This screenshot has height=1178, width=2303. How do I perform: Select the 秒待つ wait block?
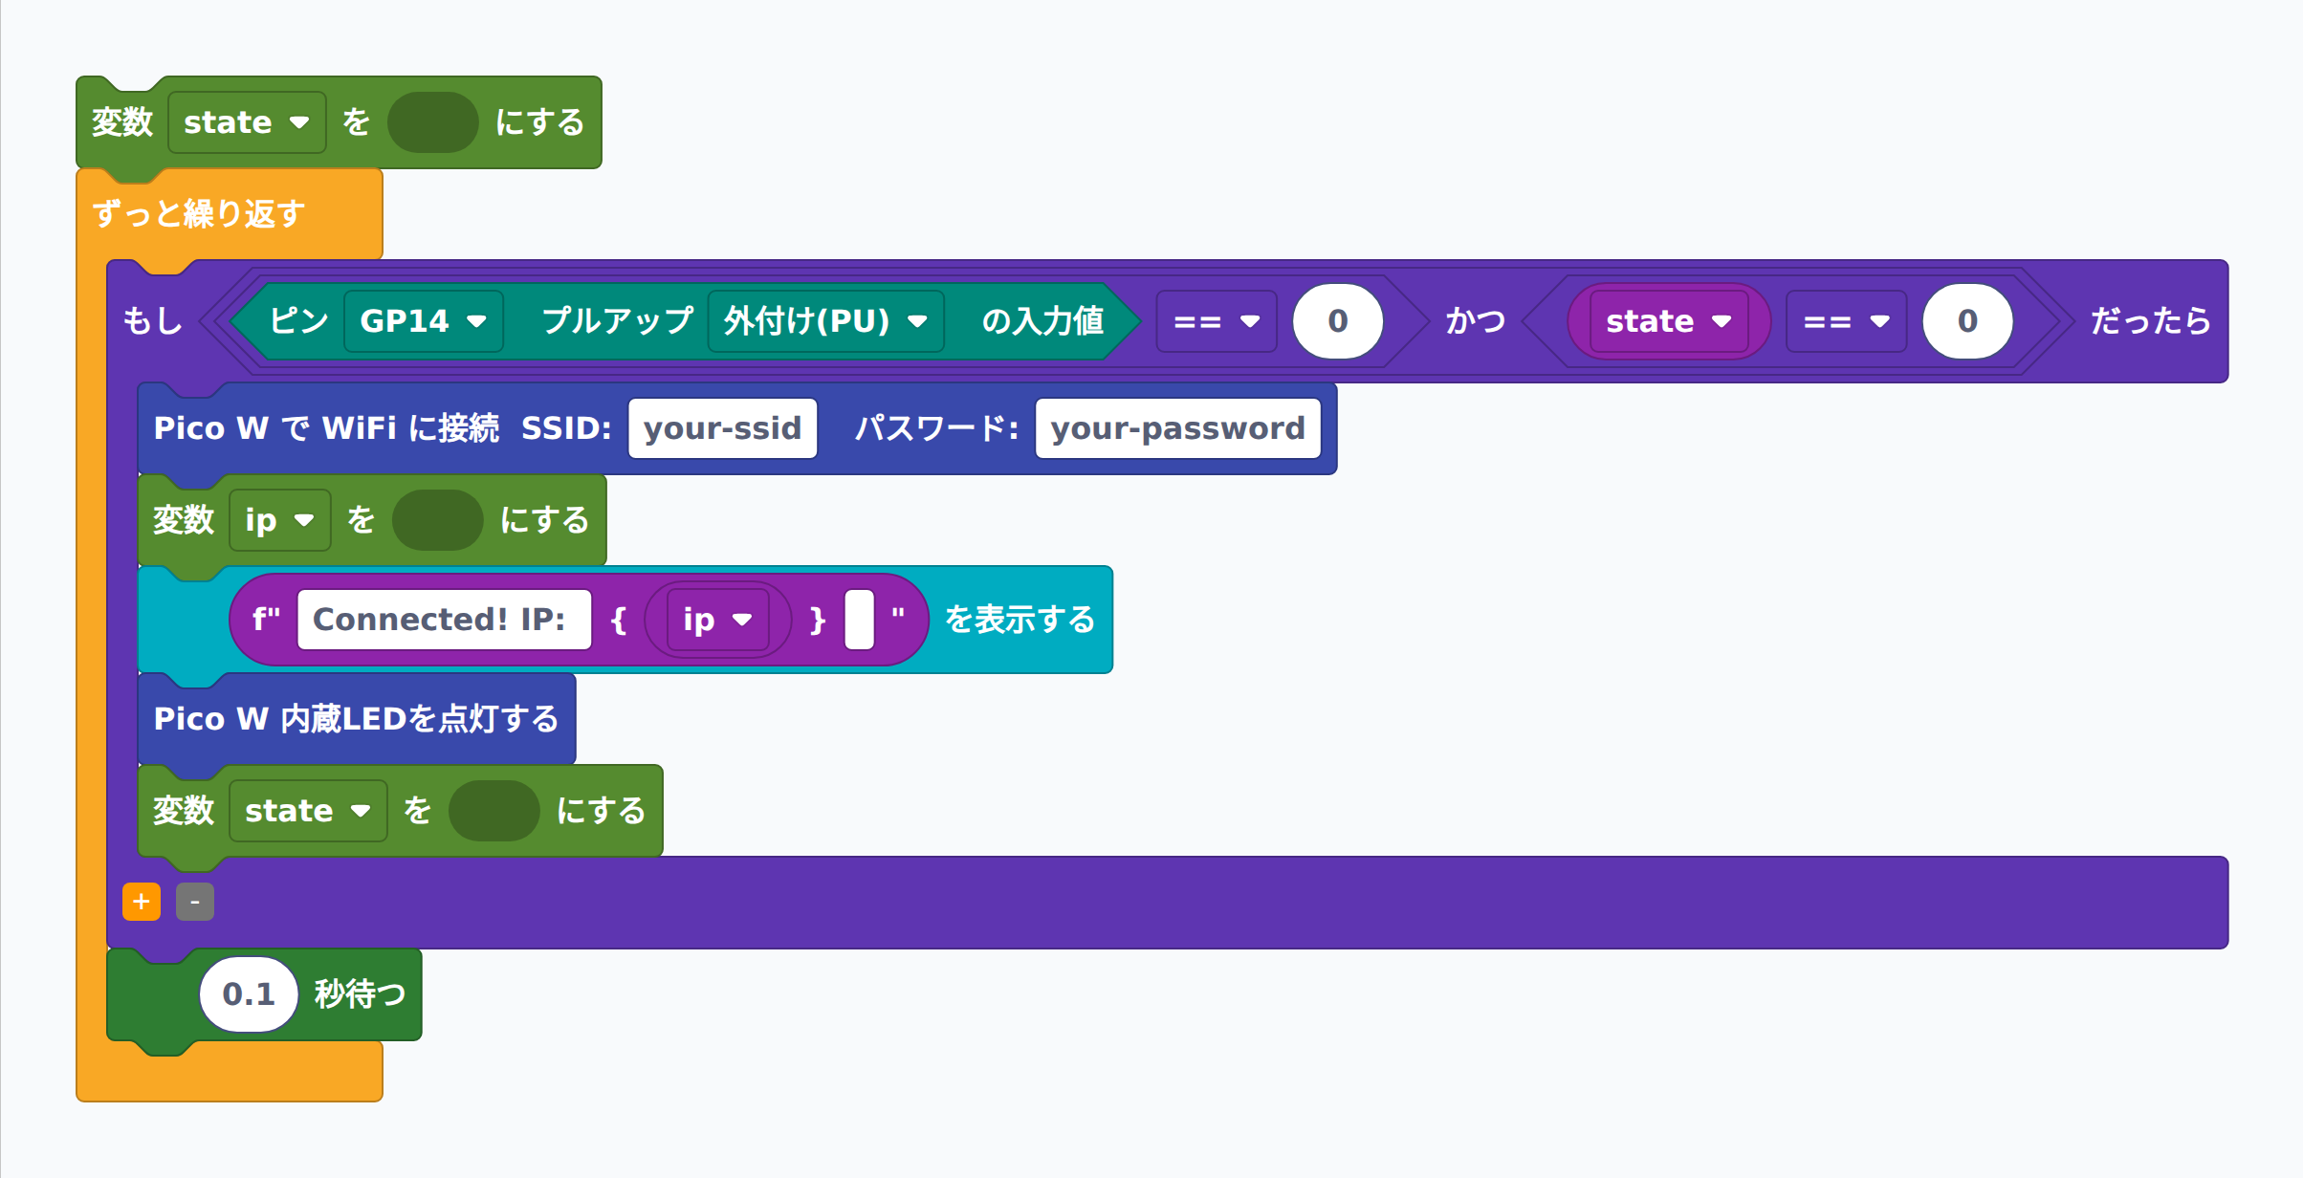tap(361, 994)
